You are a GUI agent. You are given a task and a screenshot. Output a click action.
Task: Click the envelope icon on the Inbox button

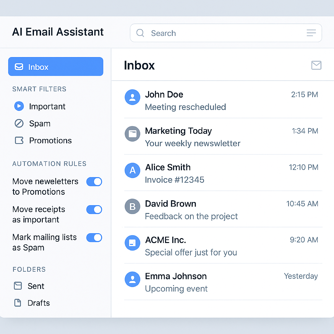click(x=19, y=67)
